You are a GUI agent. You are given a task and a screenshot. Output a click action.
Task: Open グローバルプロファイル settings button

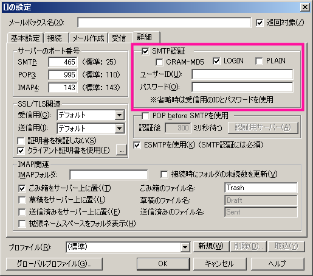pyautogui.click(x=54, y=264)
